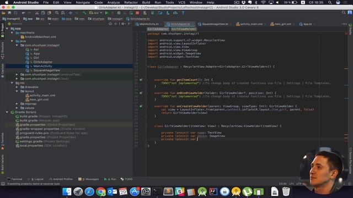Screen dimensions: 353x198
Task: Collapse the manifests folder
Action: tap(12, 33)
